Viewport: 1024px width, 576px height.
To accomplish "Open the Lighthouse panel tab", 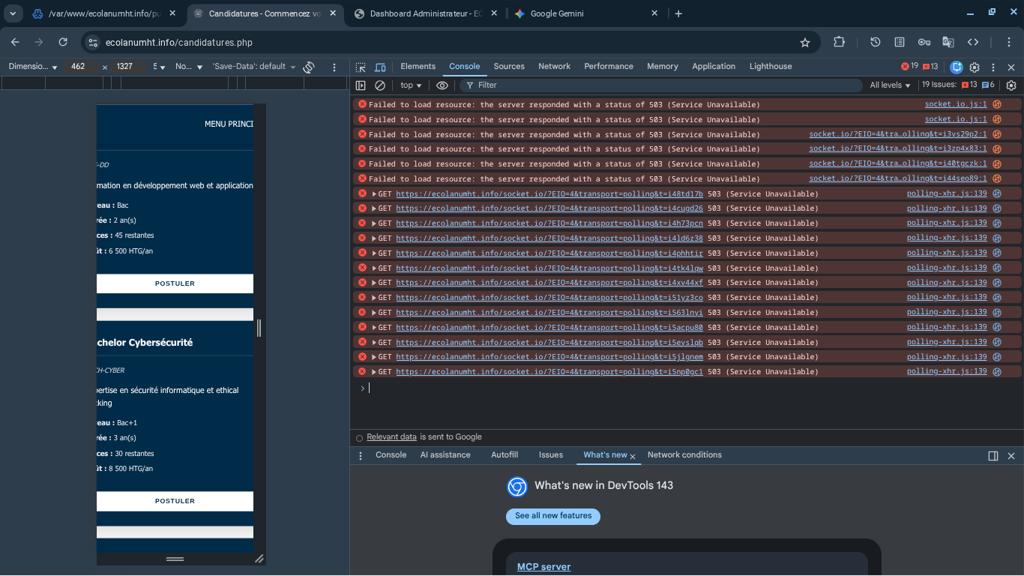I will point(771,67).
